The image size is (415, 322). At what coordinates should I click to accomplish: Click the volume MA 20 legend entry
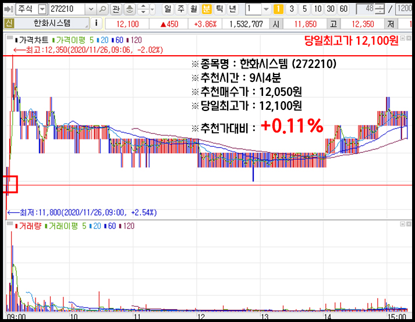(95, 226)
